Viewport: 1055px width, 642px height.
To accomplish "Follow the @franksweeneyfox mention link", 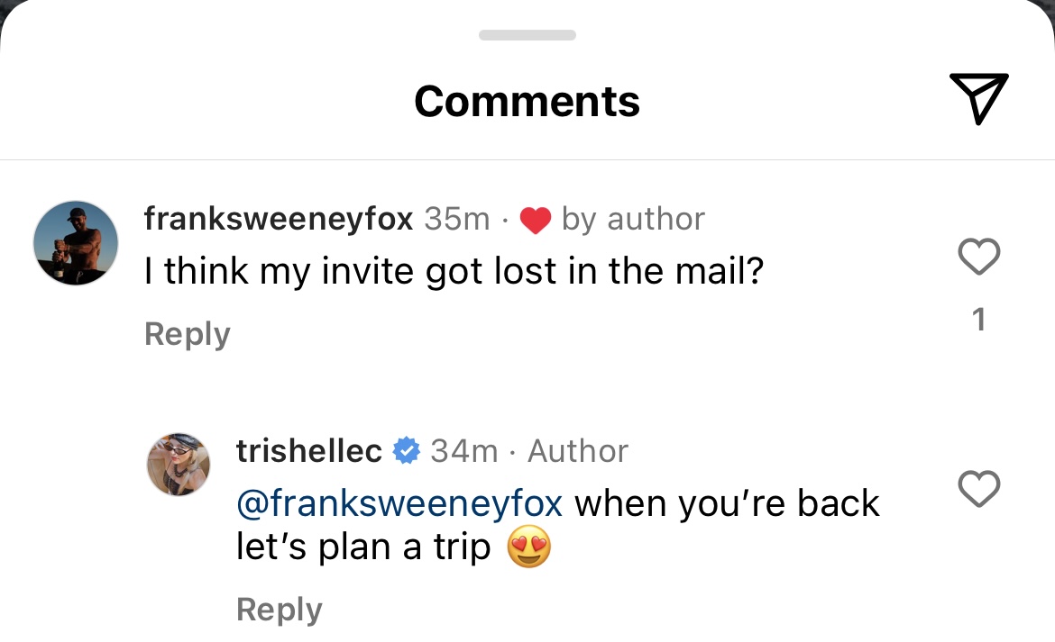I will [x=399, y=503].
